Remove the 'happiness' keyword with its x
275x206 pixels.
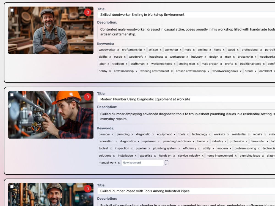[166, 57]
